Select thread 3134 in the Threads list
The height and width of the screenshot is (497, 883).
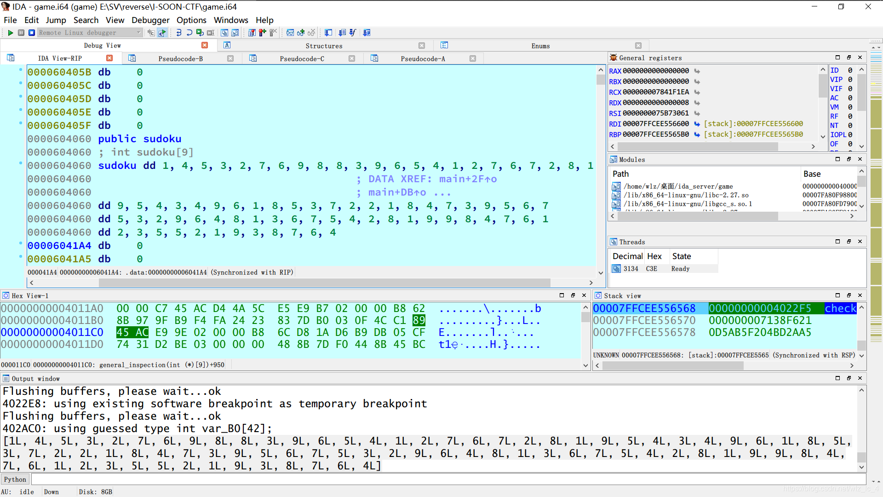click(631, 269)
